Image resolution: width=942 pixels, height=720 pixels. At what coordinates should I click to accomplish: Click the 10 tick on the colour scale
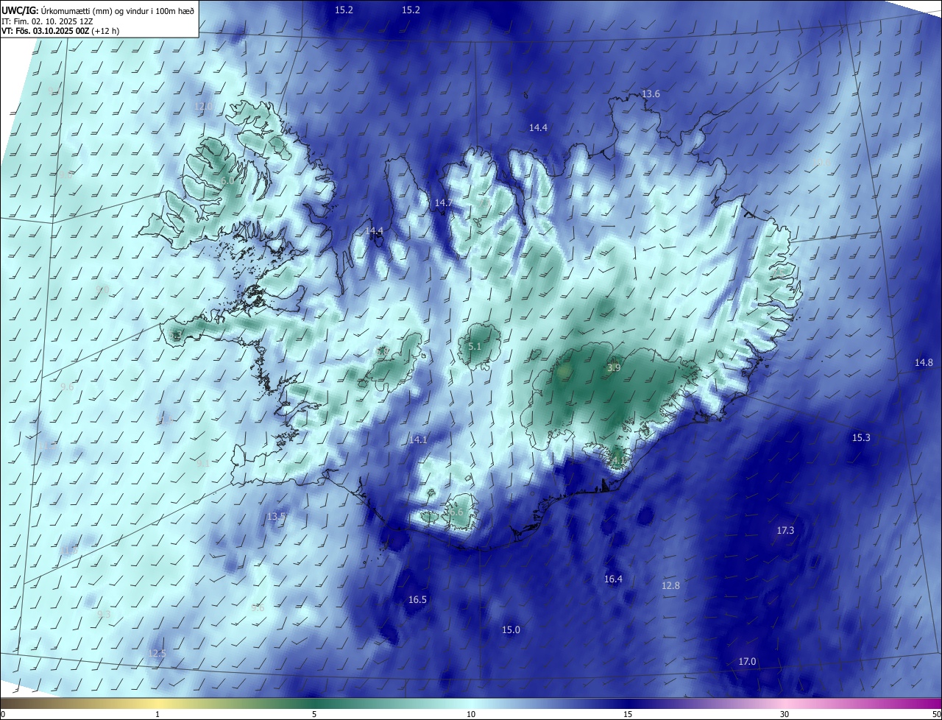point(471,714)
